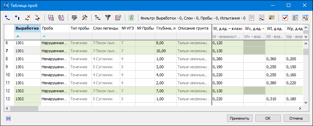
Task: Click the vertical scrollbar up arrow of table
Action: [x=306, y=43]
